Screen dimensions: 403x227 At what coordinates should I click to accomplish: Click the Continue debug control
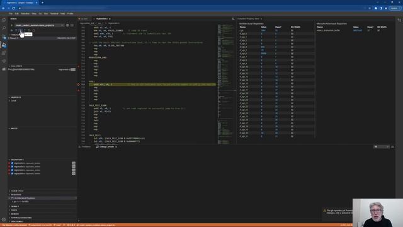pyautogui.click(x=11, y=30)
